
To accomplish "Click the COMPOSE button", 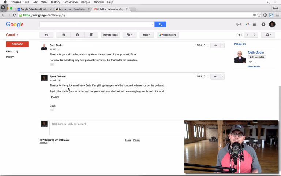I will tap(17, 44).
